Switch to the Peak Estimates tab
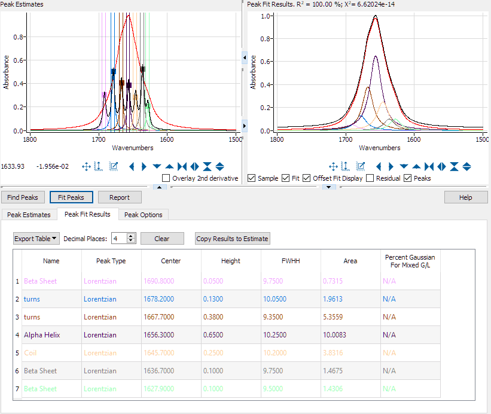 [29, 215]
